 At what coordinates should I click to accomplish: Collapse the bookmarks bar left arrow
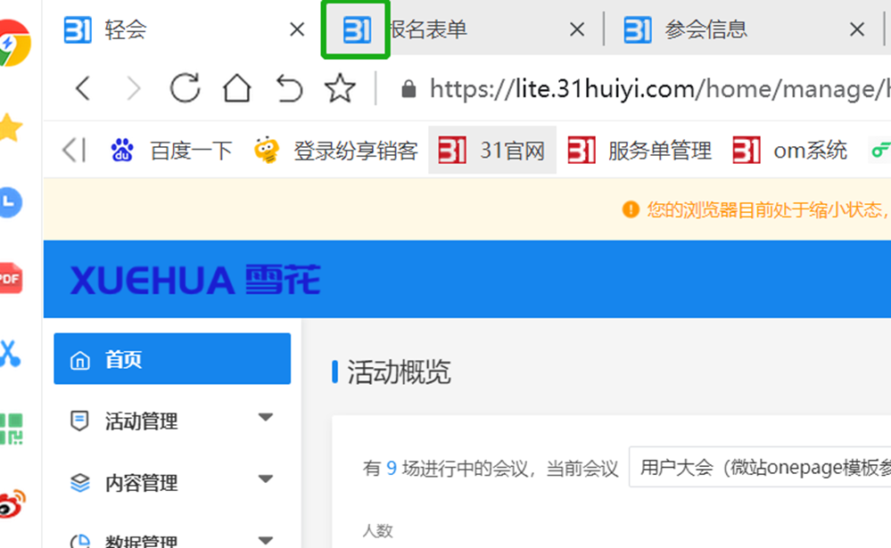pos(73,151)
